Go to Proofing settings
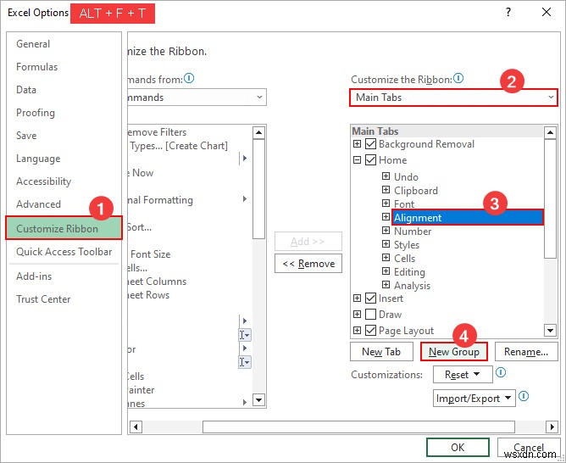The height and width of the screenshot is (463, 566). tap(36, 113)
